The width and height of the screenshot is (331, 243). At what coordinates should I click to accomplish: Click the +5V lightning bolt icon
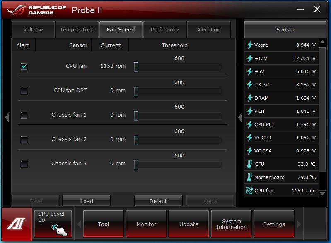(x=250, y=71)
